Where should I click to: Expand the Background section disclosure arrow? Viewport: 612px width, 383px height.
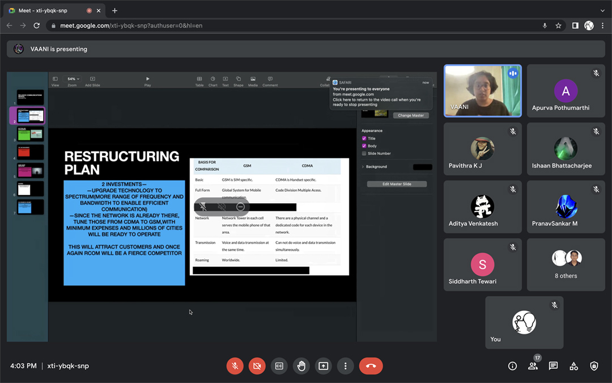(x=363, y=167)
